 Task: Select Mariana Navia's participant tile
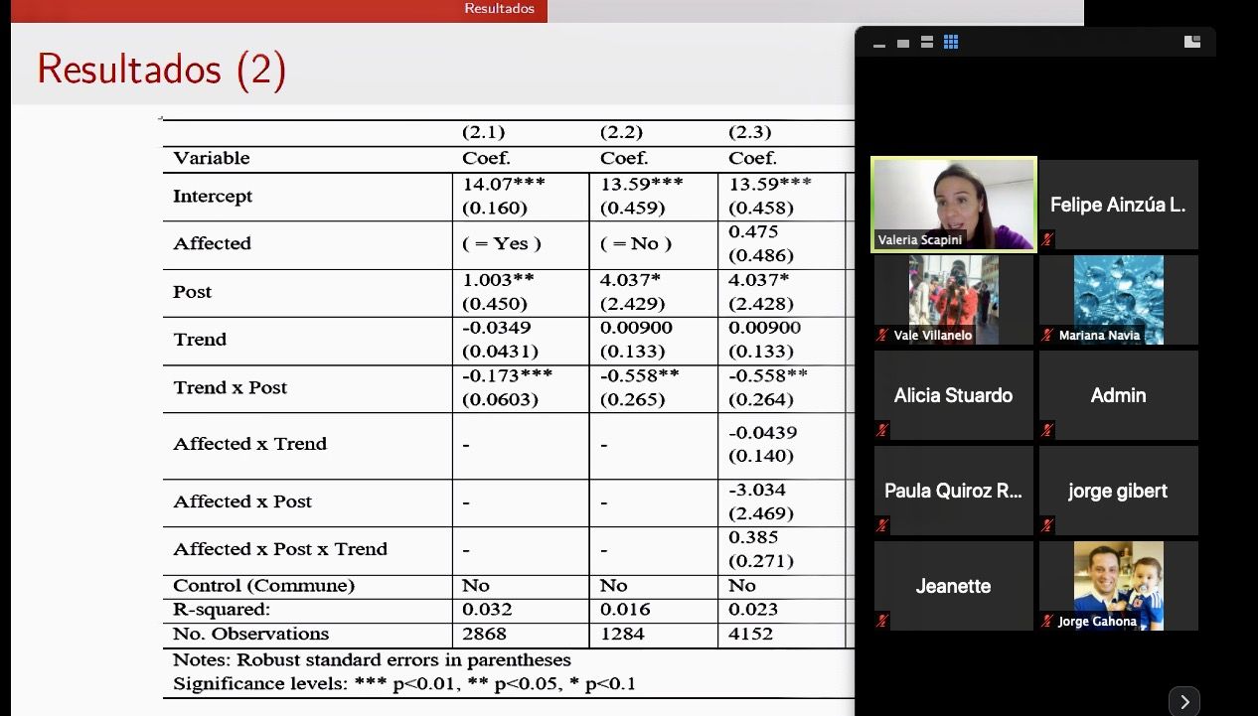pyautogui.click(x=1118, y=299)
